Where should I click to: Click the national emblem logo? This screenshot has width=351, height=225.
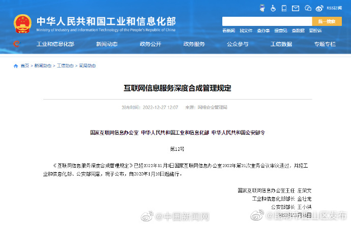(22, 24)
